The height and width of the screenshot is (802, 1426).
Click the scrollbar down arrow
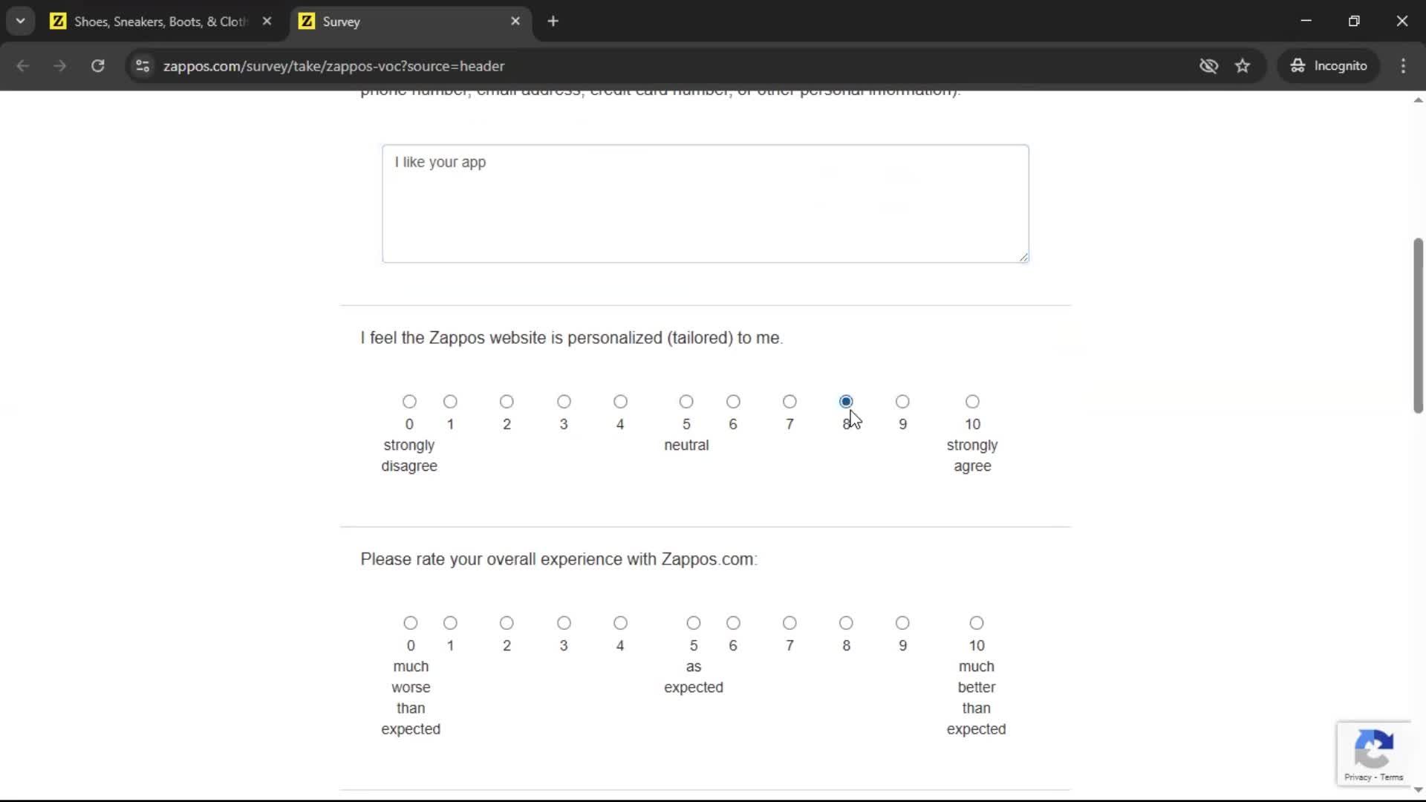[x=1418, y=790]
